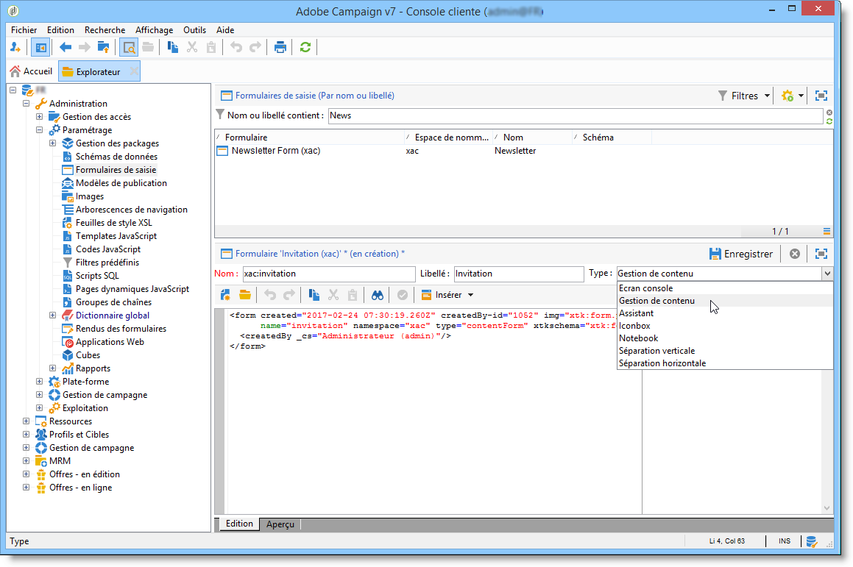Toggle the explorer tree panel toolbar button

40,47
